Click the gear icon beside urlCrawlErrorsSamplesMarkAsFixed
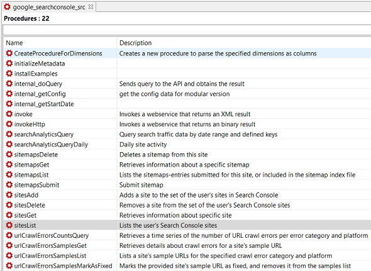This screenshot has height=271, width=371. pyautogui.click(x=9, y=265)
